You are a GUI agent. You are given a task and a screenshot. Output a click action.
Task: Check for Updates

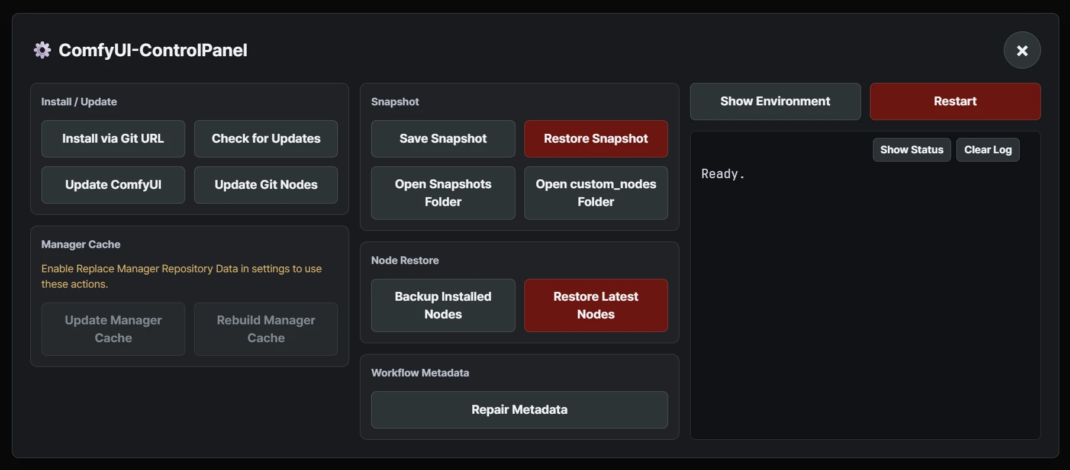pyautogui.click(x=266, y=139)
